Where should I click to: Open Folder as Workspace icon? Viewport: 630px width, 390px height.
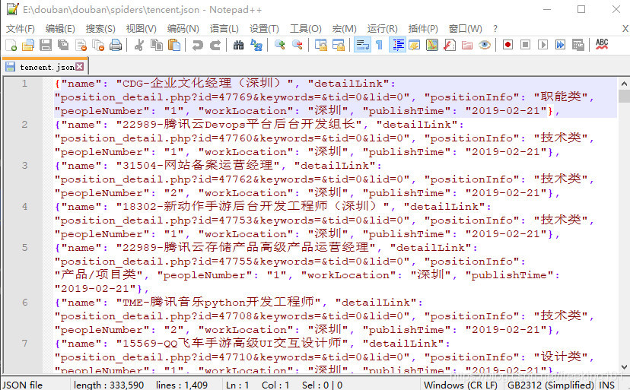(x=467, y=45)
